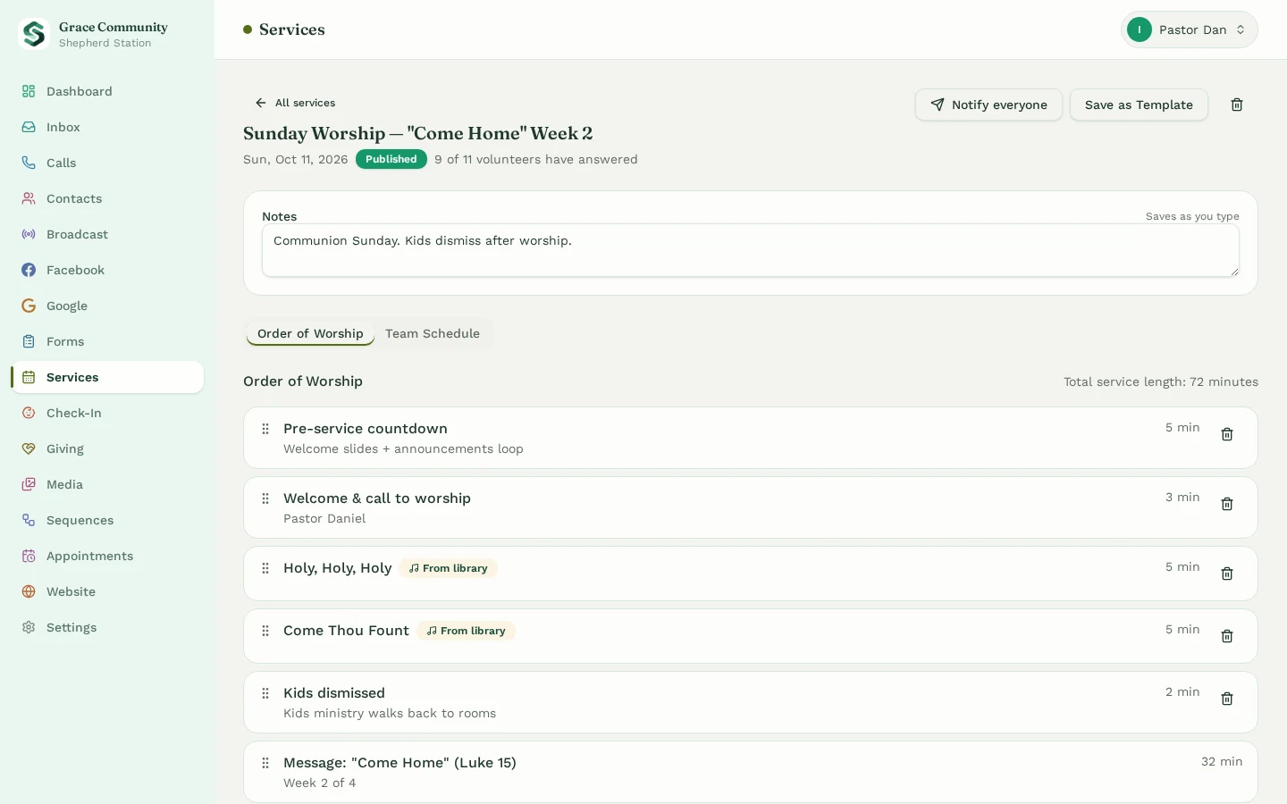Screen dimensions: 1287x804
Task: Click into the Notes text area
Action: (x=751, y=250)
